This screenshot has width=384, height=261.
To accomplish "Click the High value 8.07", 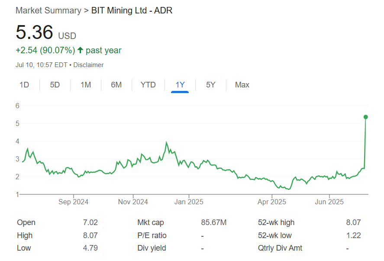I will [x=90, y=235].
